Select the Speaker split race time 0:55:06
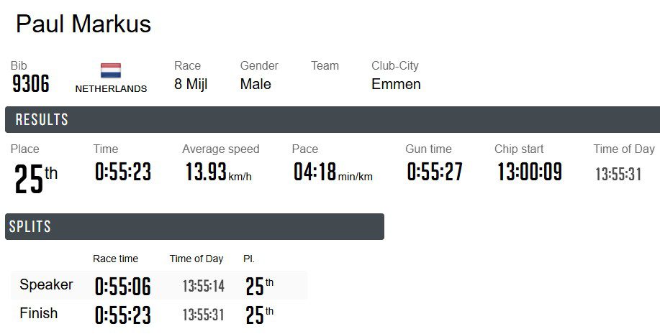This screenshot has width=660, height=334. pyautogui.click(x=123, y=287)
